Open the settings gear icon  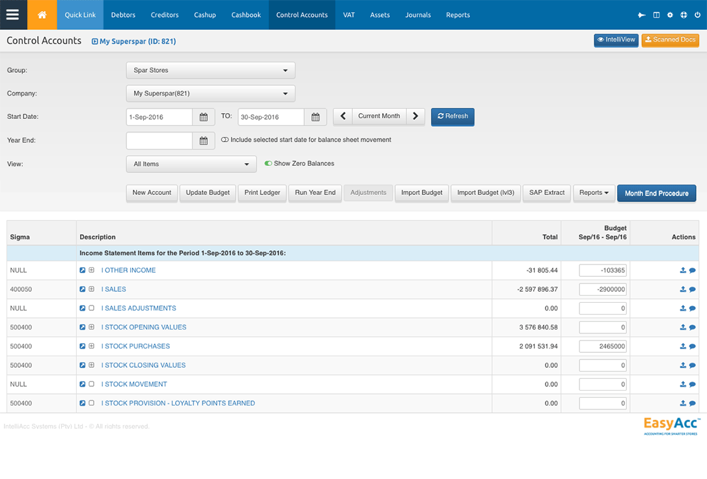click(670, 15)
